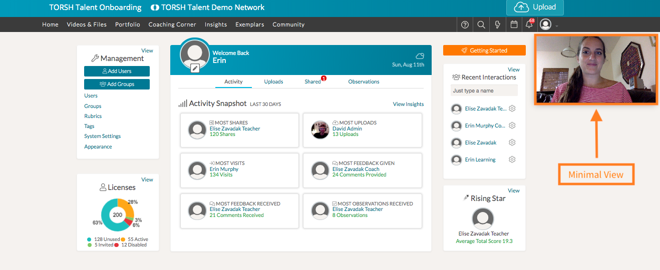The image size is (660, 270).
Task: Open the search magnifier icon
Action: (481, 24)
